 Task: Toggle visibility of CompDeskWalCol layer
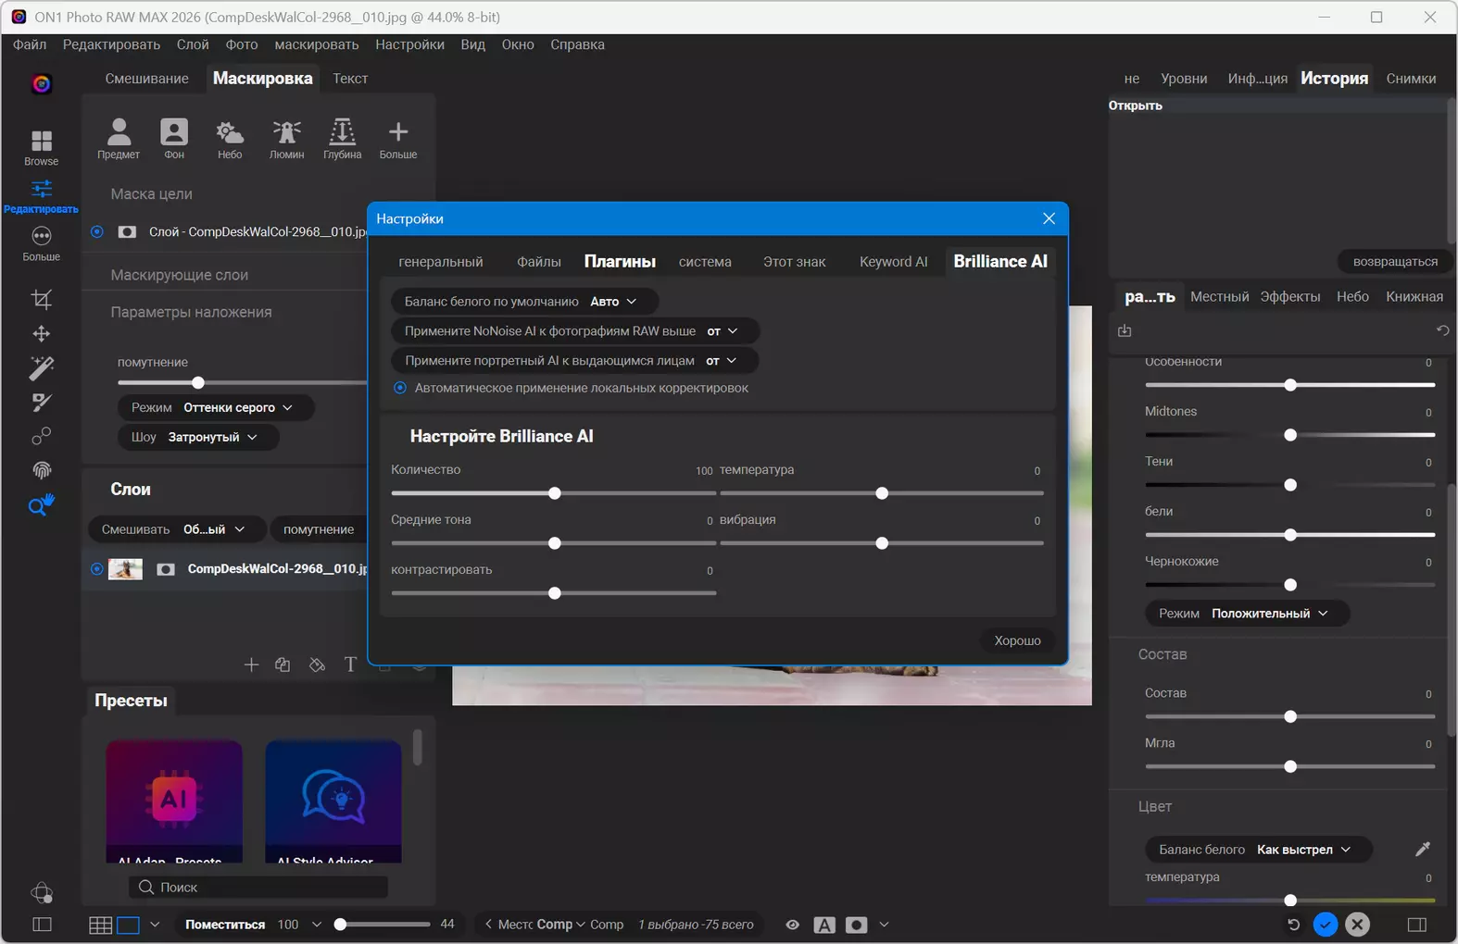pos(96,569)
